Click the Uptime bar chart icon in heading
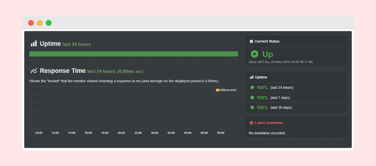The image size is (376, 166). (x=34, y=44)
